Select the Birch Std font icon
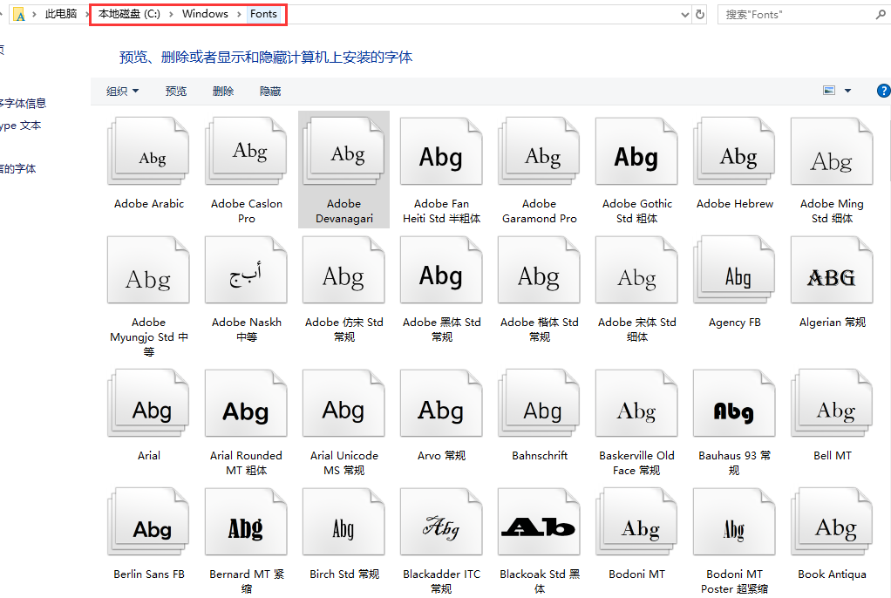 (343, 522)
